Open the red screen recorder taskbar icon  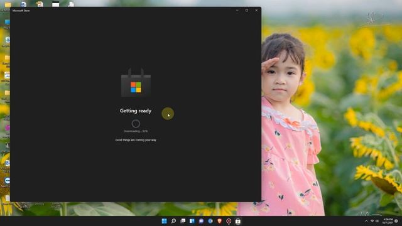click(x=229, y=221)
